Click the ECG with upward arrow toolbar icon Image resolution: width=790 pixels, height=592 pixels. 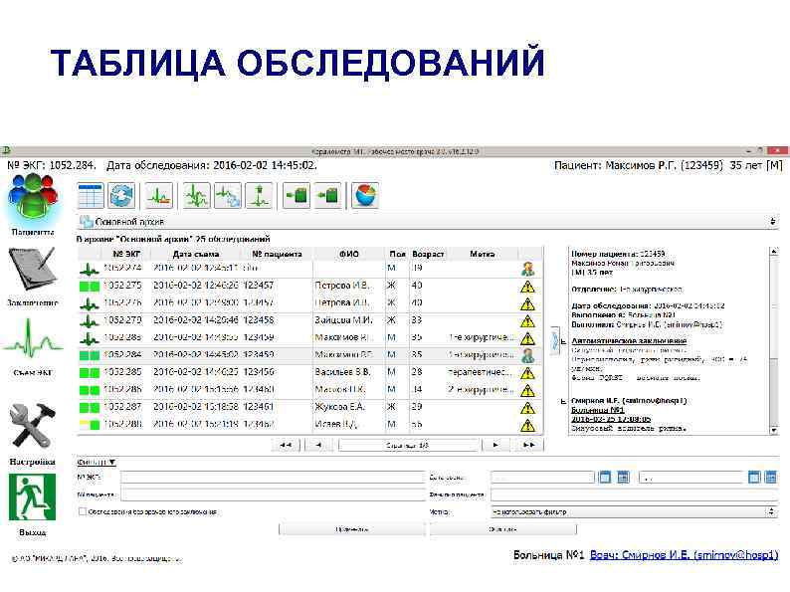(x=259, y=195)
